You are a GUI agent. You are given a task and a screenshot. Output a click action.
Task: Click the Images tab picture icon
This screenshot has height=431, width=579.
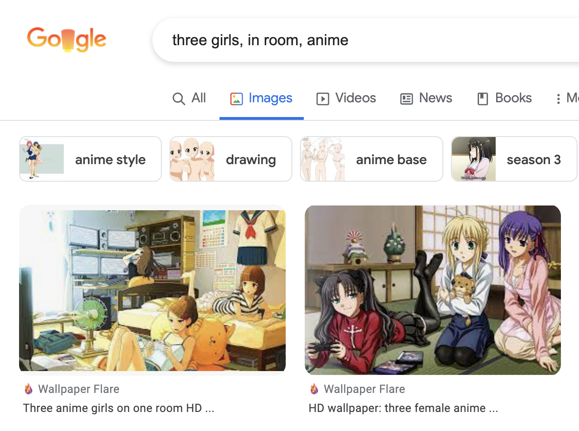pyautogui.click(x=237, y=99)
